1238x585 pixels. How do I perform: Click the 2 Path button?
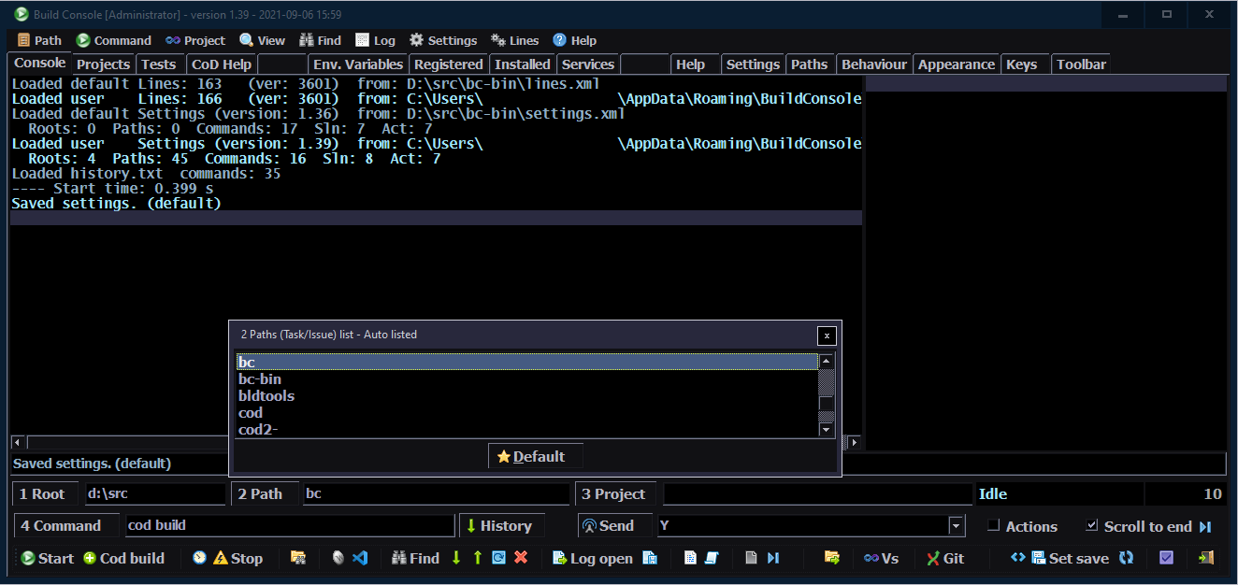(x=265, y=493)
